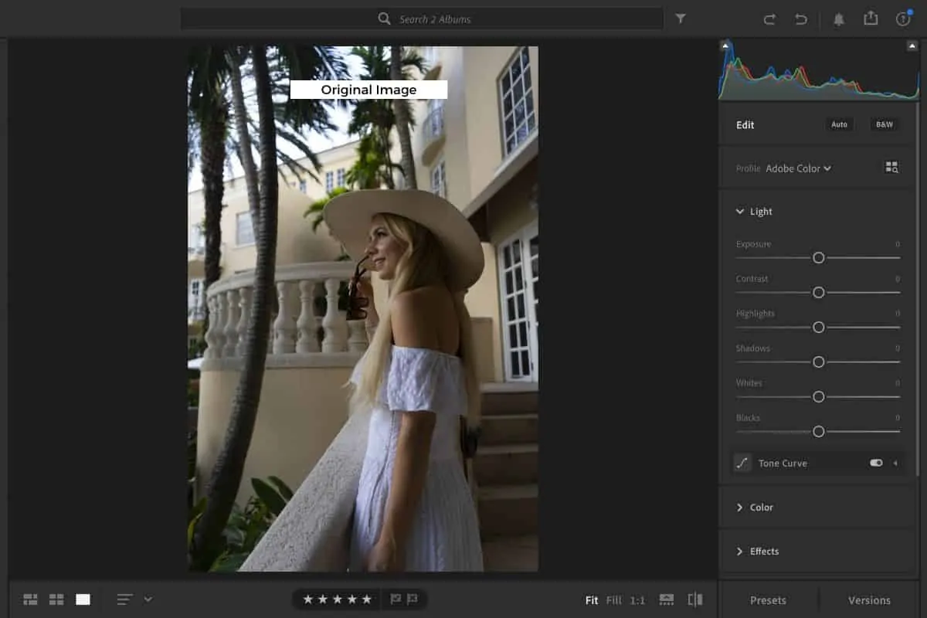Set zoom to 1:1 view

636,599
